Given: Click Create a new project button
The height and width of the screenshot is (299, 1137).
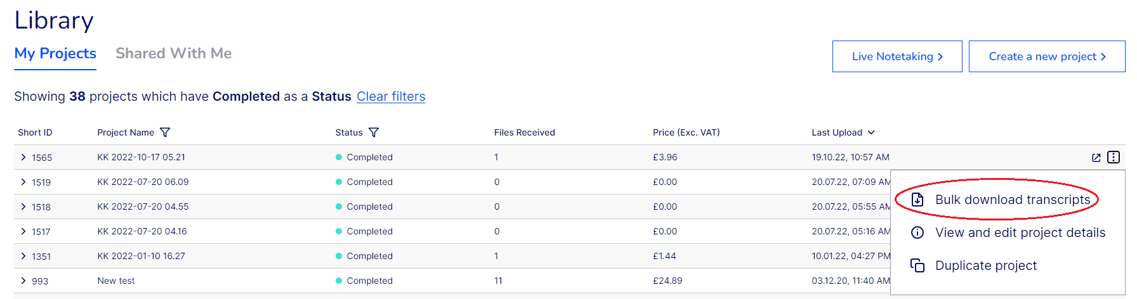Looking at the screenshot, I should click(x=1047, y=56).
